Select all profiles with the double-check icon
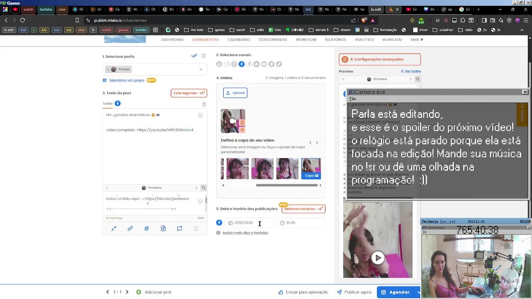Image resolution: width=532 pixels, height=299 pixels. [x=194, y=56]
